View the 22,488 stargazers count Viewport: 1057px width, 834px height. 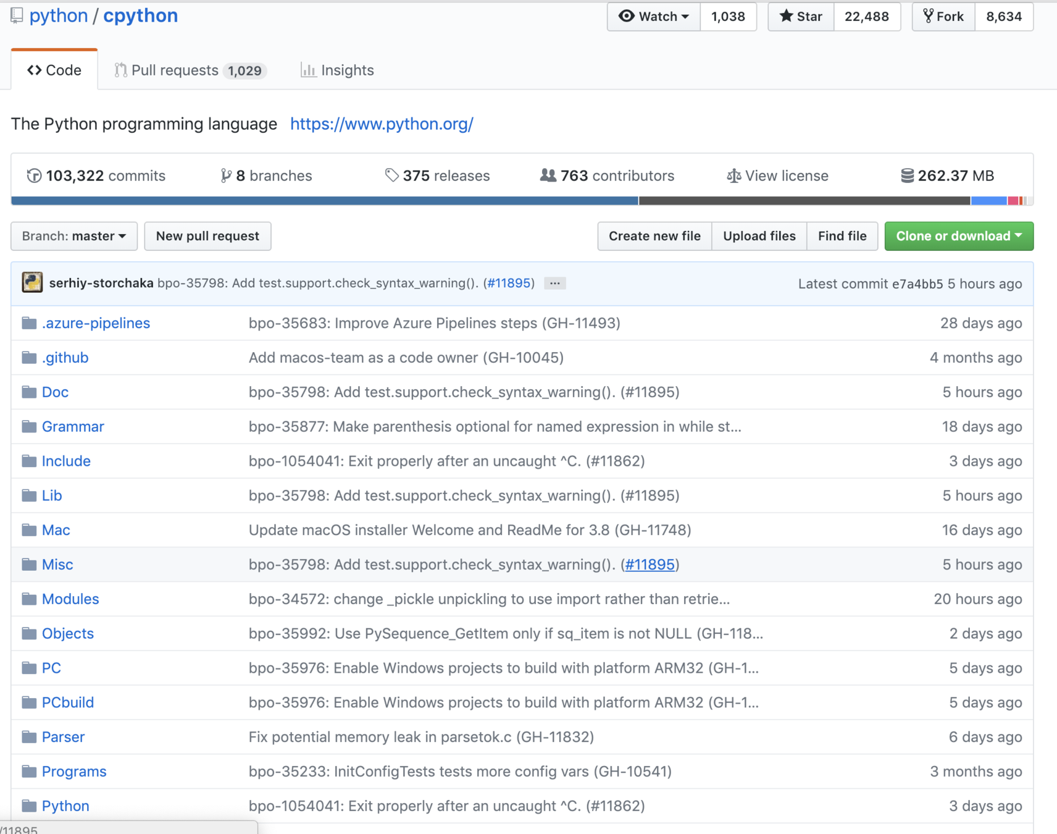coord(867,17)
